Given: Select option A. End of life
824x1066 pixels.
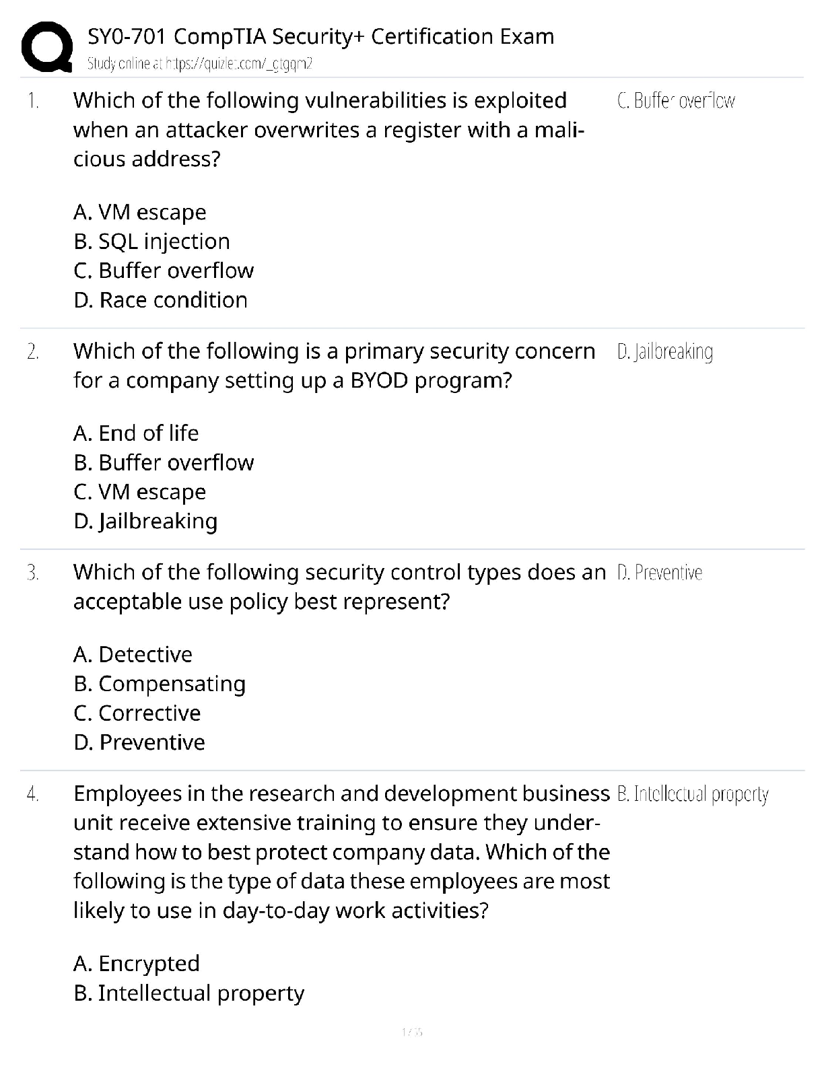Looking at the screenshot, I should click(136, 433).
